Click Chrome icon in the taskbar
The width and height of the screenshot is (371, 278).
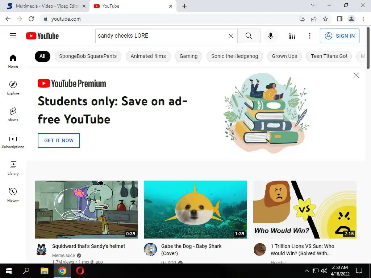pyautogui.click(x=62, y=271)
